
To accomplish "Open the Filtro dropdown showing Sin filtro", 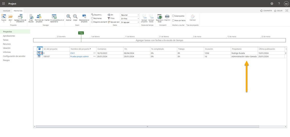I will [x=130, y=18].
